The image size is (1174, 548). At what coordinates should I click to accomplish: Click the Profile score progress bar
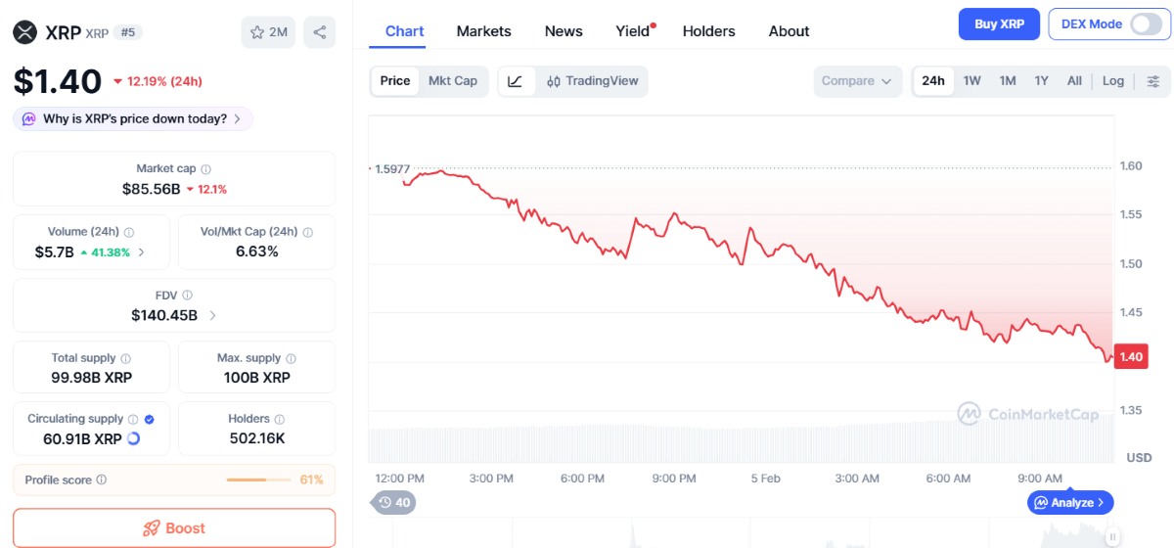click(259, 480)
